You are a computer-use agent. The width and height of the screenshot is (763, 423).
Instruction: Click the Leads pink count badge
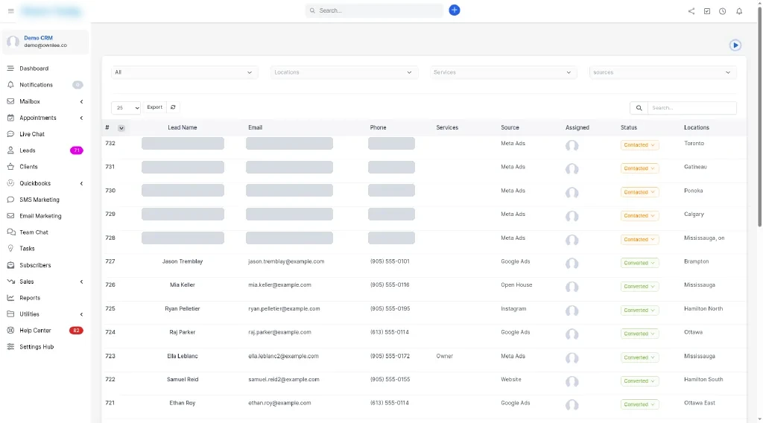coord(77,150)
